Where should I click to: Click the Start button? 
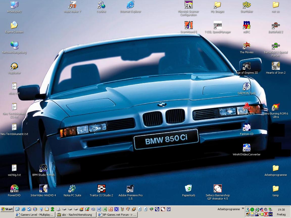(x=7, y=209)
